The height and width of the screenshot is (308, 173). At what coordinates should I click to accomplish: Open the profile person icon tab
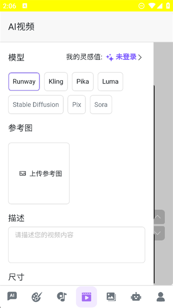coord(160,297)
